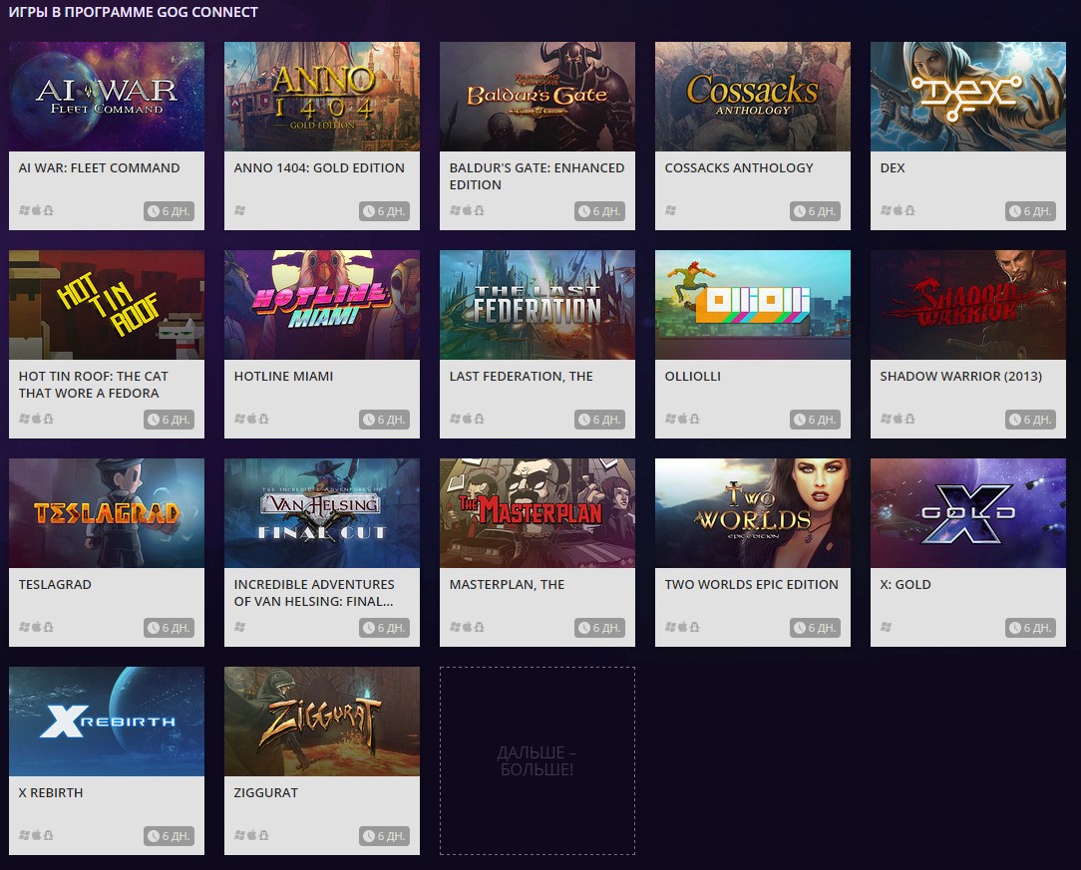Viewport: 1081px width, 870px height.
Task: Click the OLLIOLLI title text
Action: [x=693, y=376]
